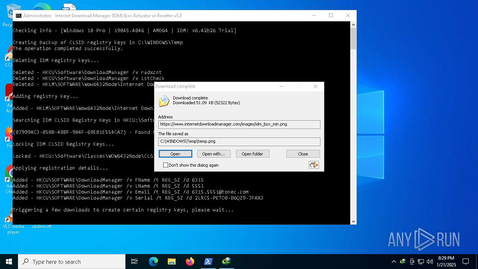This screenshot has width=478, height=269.
Task: Click the Address URL field
Action: pyautogui.click(x=239, y=124)
